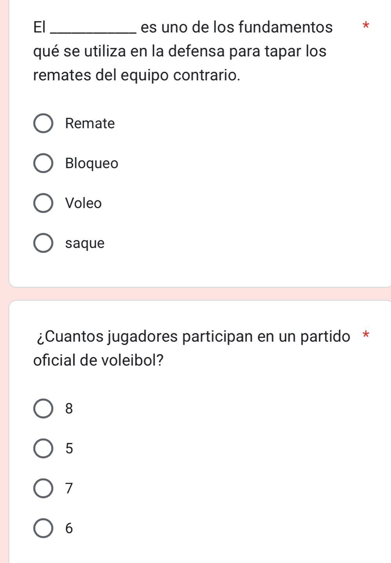391x563 pixels.
Task: Pick the saque radio button
Action: pyautogui.click(x=43, y=243)
